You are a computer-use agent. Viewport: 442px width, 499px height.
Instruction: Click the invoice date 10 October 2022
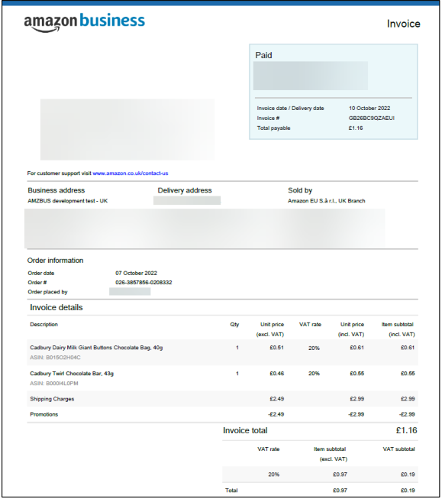(369, 109)
